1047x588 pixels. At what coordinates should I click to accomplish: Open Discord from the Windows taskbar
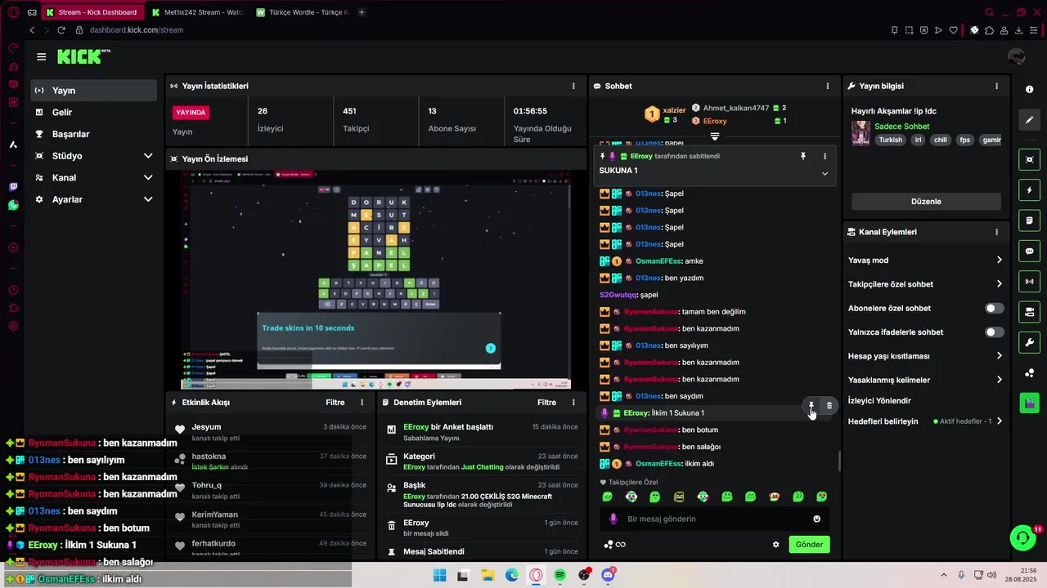608,575
